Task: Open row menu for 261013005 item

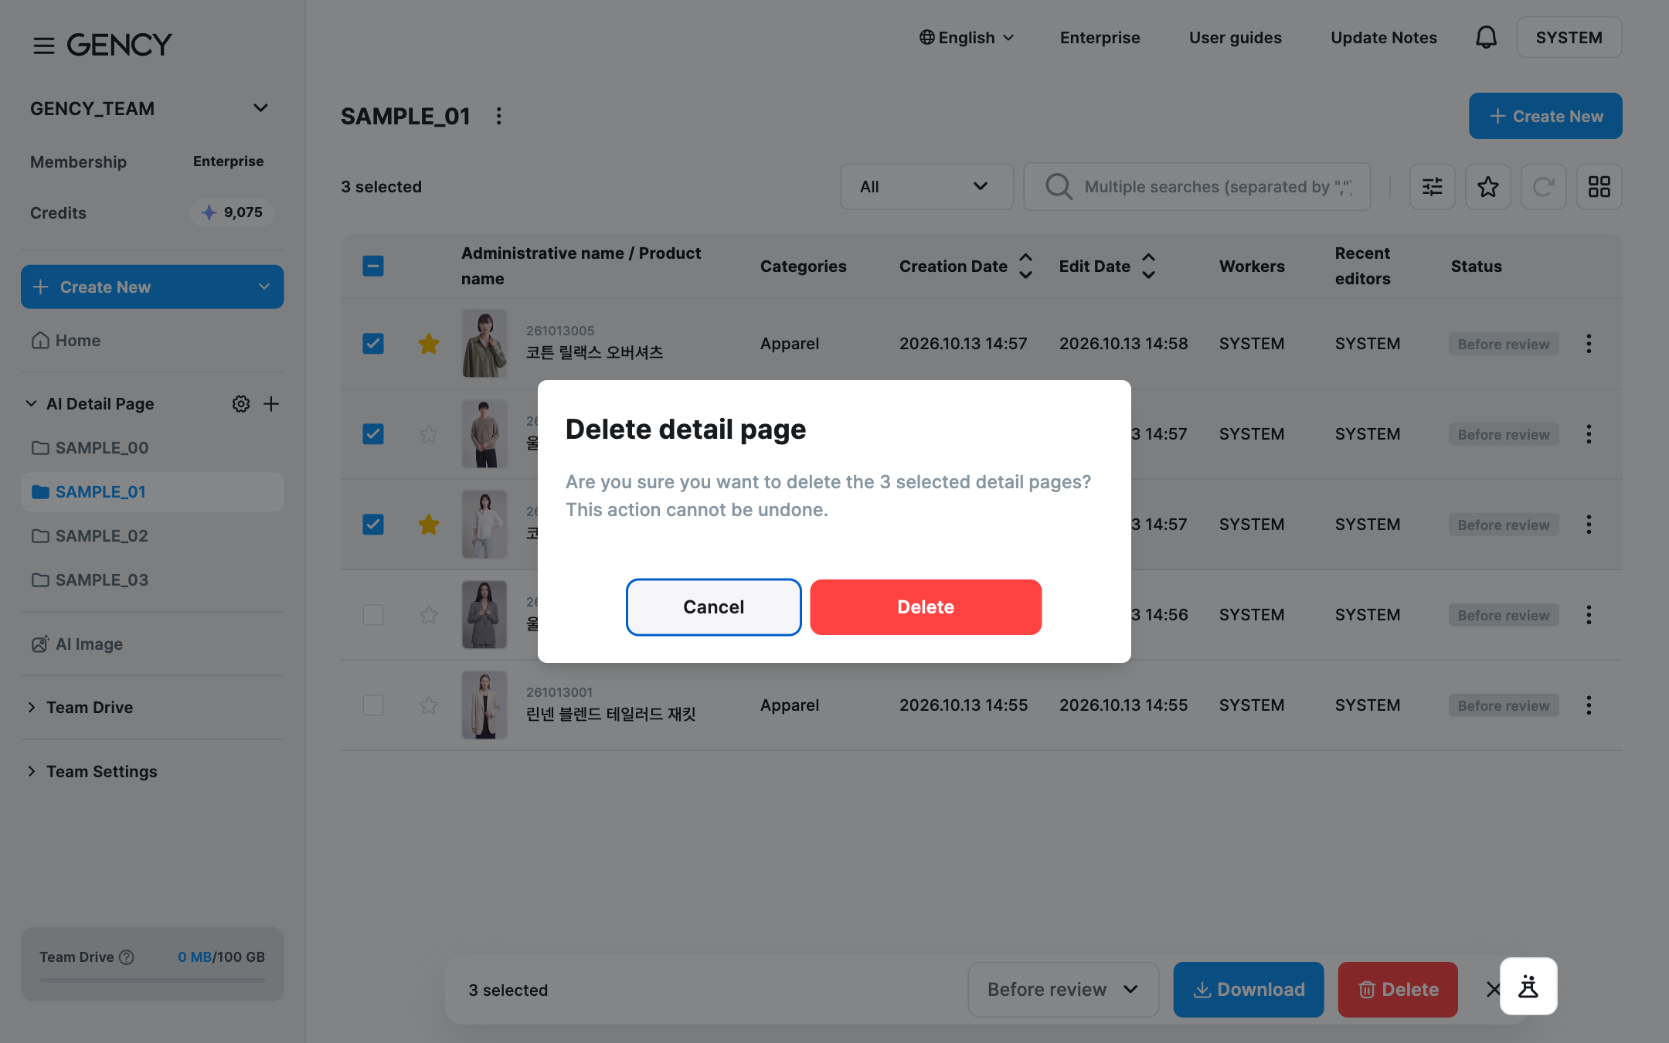Action: tap(1589, 344)
